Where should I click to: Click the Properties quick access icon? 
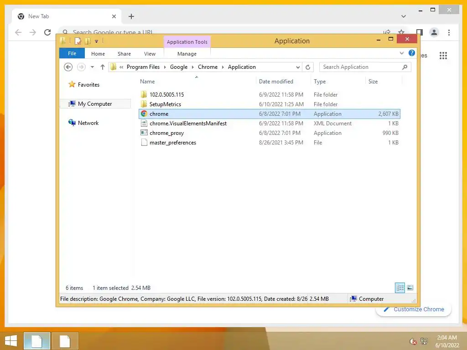(78, 41)
